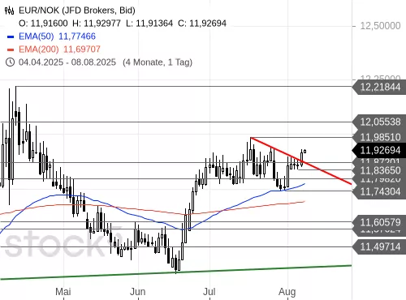Viewport: 406px width, 300px height.
Task: Click the red EMA(200) legend marker
Action: coord(11,49)
